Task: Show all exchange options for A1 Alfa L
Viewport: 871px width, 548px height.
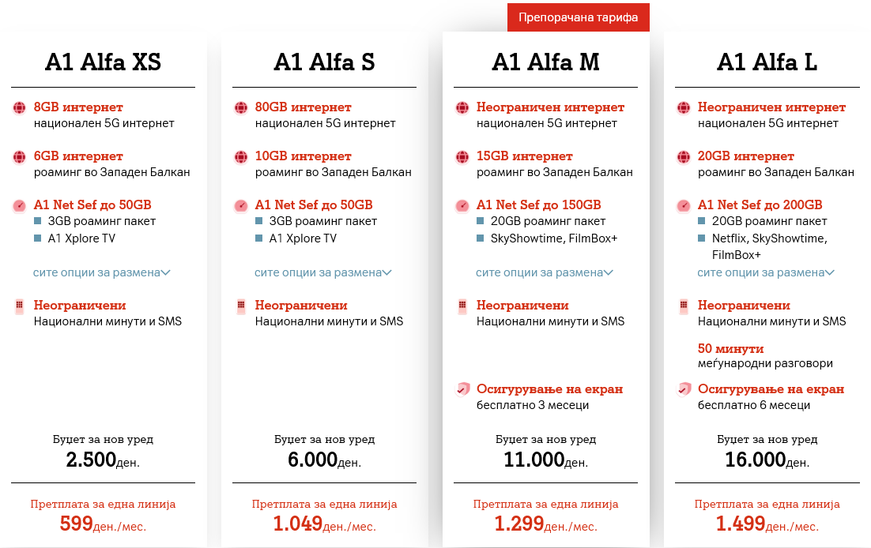Action: tap(766, 272)
